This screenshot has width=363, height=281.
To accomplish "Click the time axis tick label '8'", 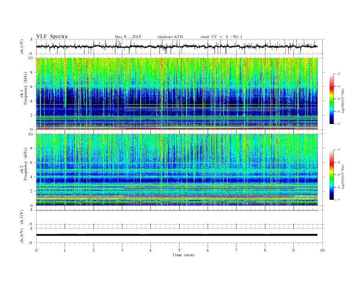I will pos(265,250).
